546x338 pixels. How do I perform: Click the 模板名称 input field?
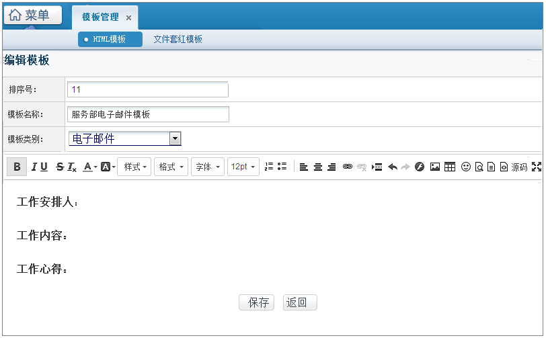pos(148,114)
